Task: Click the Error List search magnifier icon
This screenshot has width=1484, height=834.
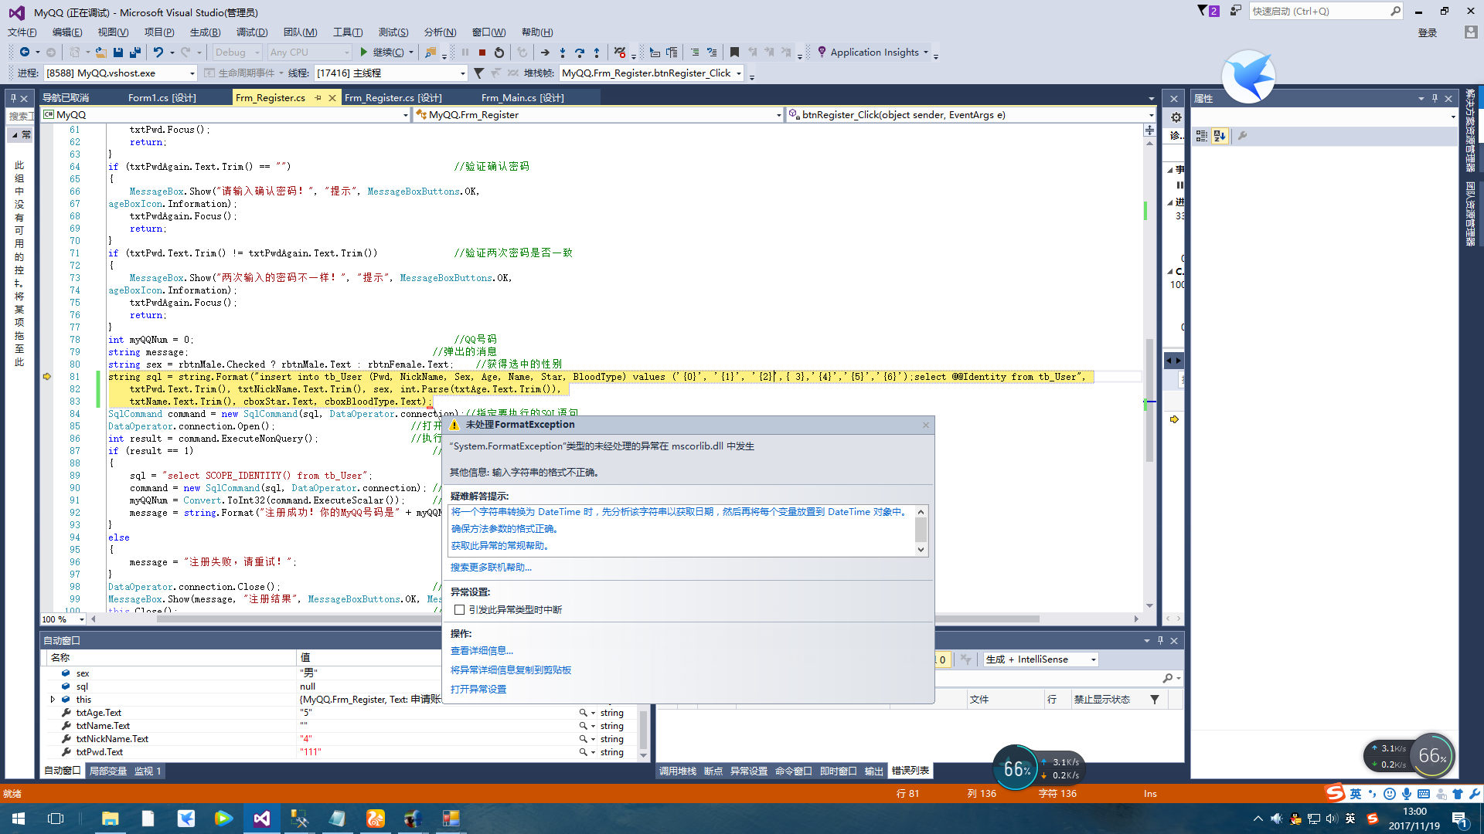Action: coord(1168,678)
